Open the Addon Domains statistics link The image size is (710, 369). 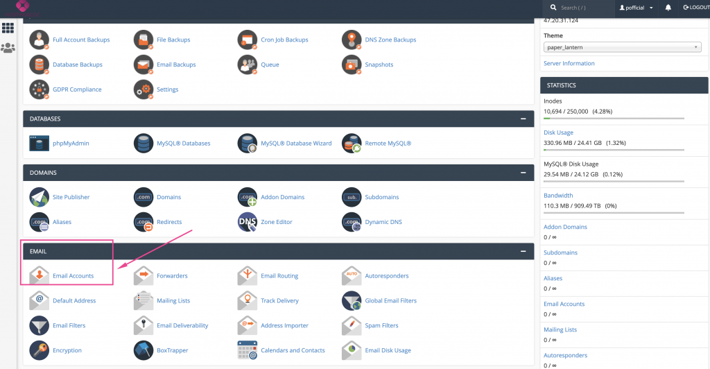[565, 227]
